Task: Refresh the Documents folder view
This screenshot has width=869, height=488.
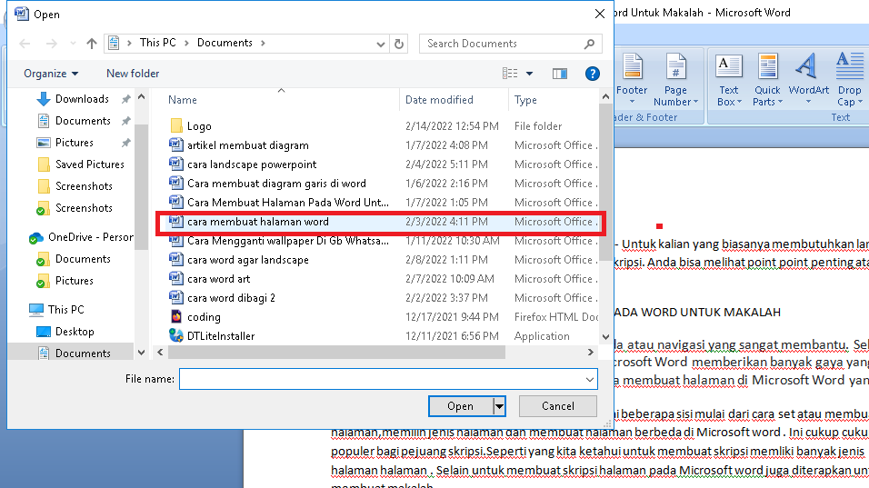Action: pos(399,43)
